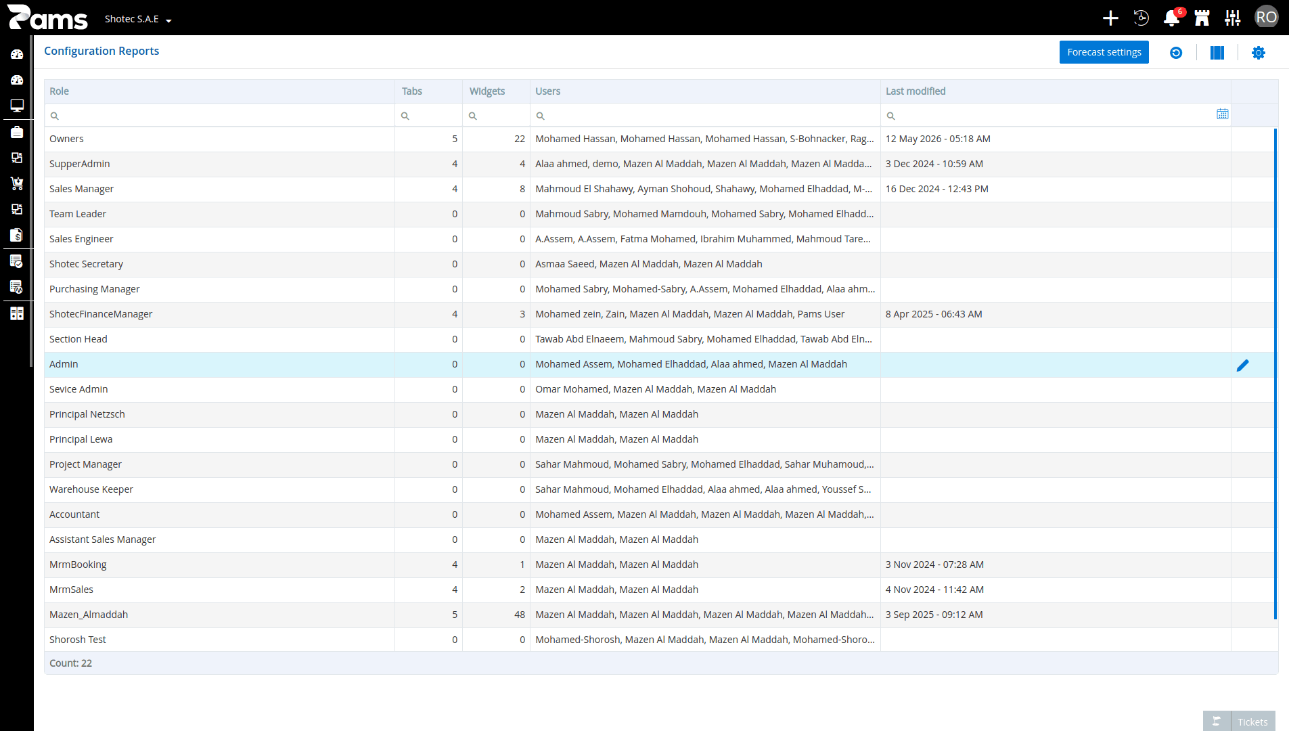1289x731 pixels.
Task: Click the Pams logo
Action: (x=47, y=18)
